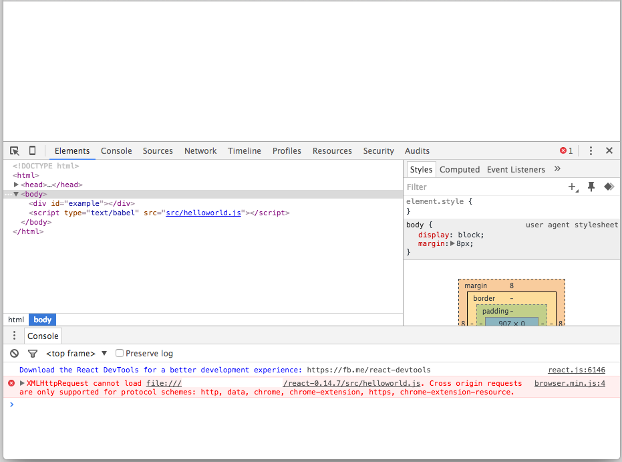
Task: Expand the head element node
Action: [x=16, y=185]
